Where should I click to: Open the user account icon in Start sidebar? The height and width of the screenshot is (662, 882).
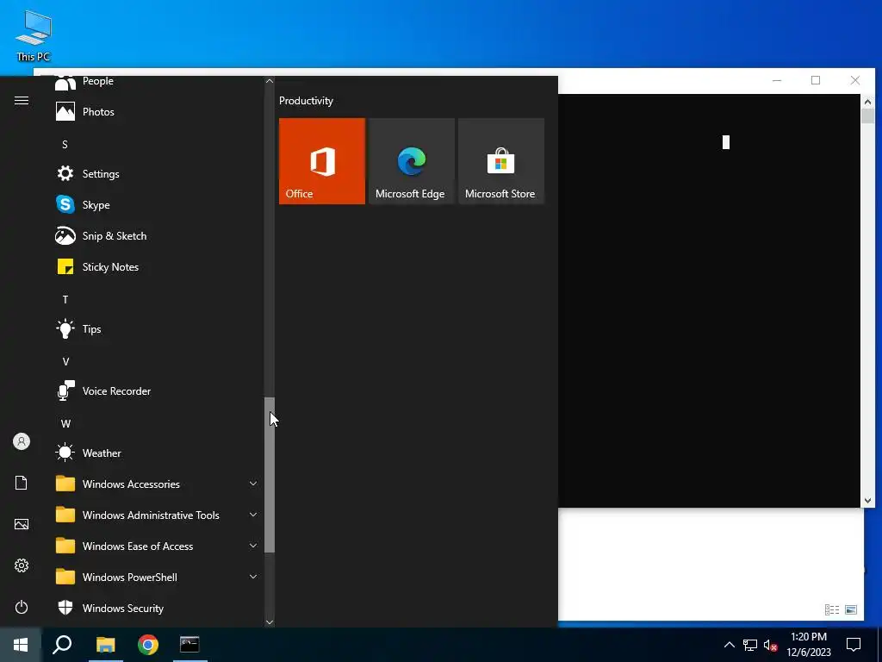tap(22, 441)
